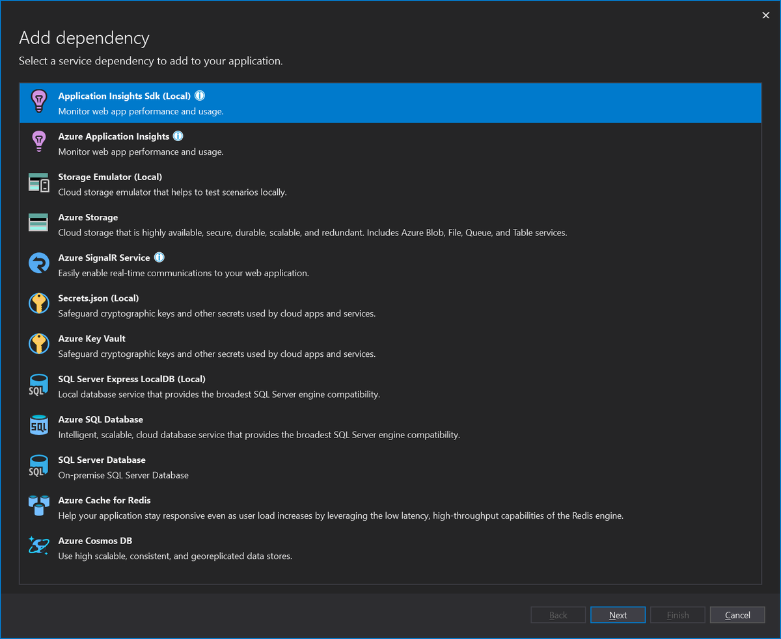This screenshot has width=781, height=639.
Task: Select SQL Server Express LocalDB (Local) title
Action: 132,379
